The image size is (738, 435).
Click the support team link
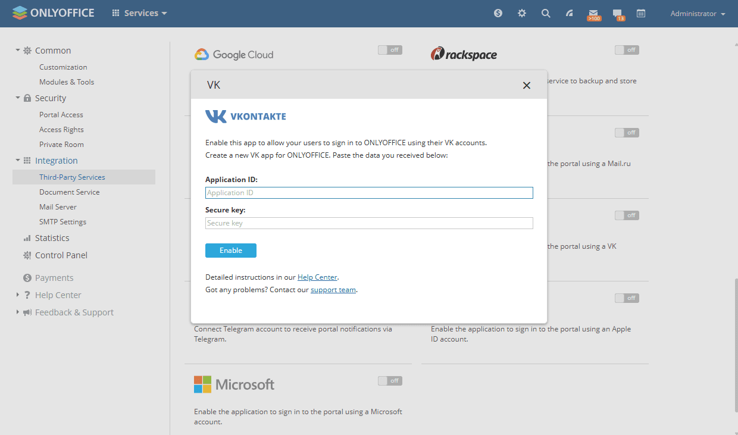pyautogui.click(x=333, y=290)
